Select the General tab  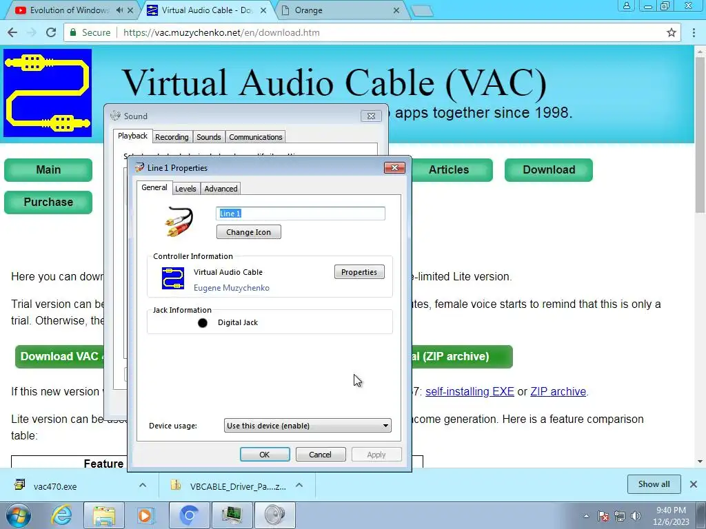pyautogui.click(x=154, y=187)
